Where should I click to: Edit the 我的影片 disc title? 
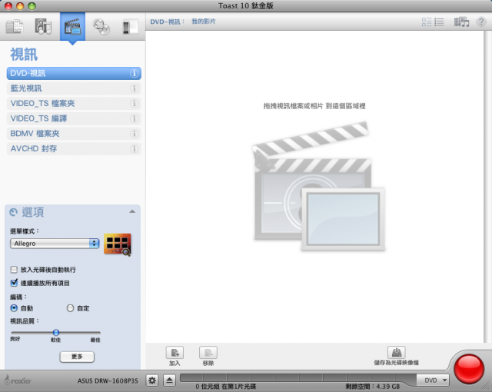tap(204, 22)
